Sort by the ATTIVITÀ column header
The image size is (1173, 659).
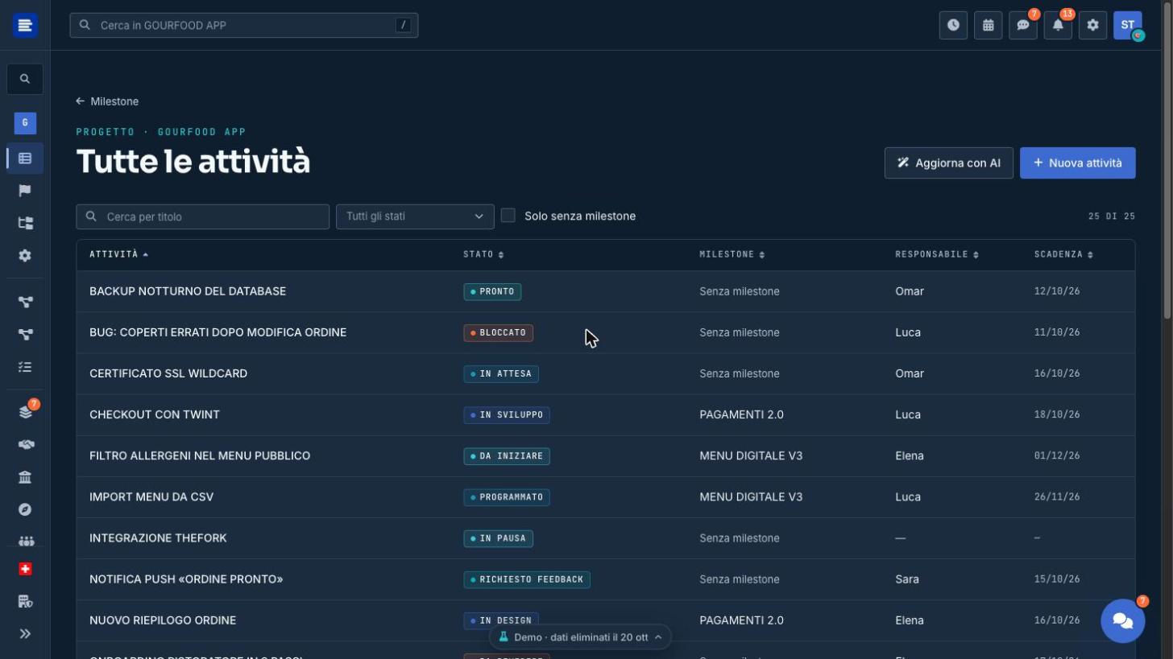(118, 254)
